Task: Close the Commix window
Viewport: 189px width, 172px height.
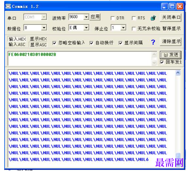Action: pos(180,6)
